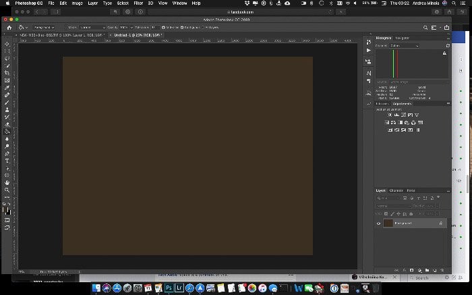Open the Paragraph panel icon

(x=368, y=81)
